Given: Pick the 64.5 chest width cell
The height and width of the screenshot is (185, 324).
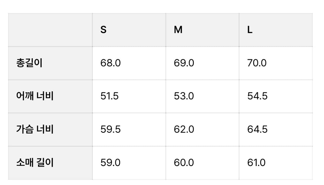Looking at the screenshot, I should tap(276, 130).
